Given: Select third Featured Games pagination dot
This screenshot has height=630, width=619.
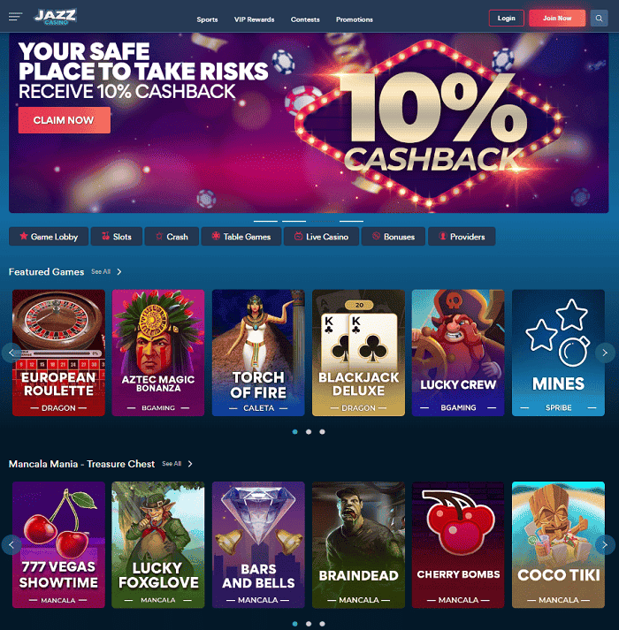Looking at the screenshot, I should [x=322, y=431].
